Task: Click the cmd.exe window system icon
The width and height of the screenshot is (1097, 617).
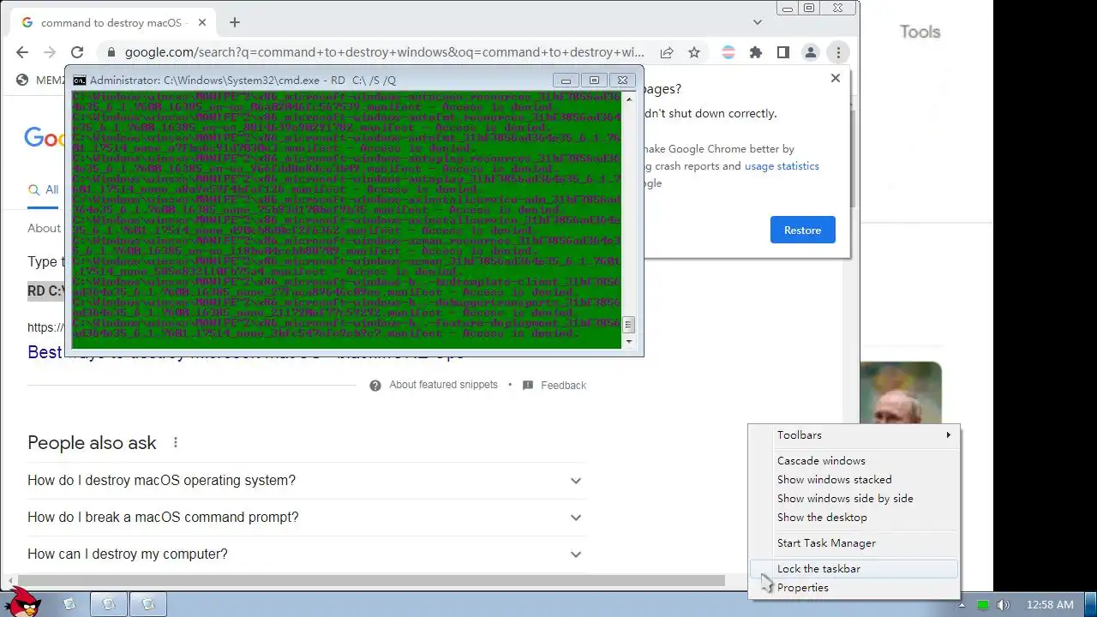Action: point(79,81)
